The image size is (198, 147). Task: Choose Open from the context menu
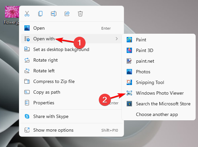(x=71, y=28)
